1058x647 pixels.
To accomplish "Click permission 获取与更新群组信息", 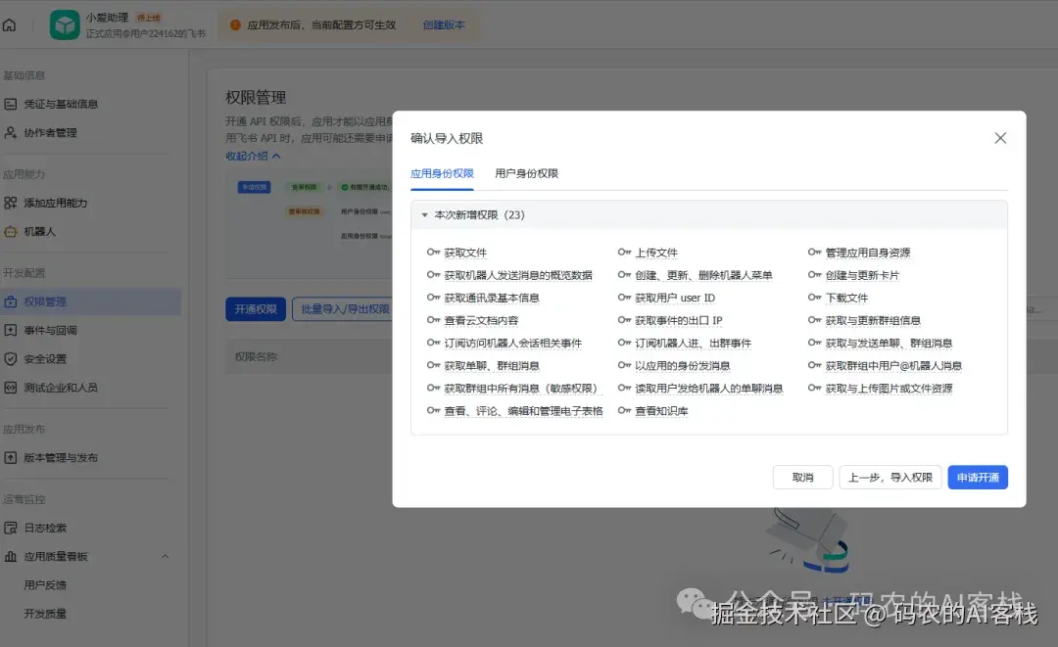I will point(873,320).
